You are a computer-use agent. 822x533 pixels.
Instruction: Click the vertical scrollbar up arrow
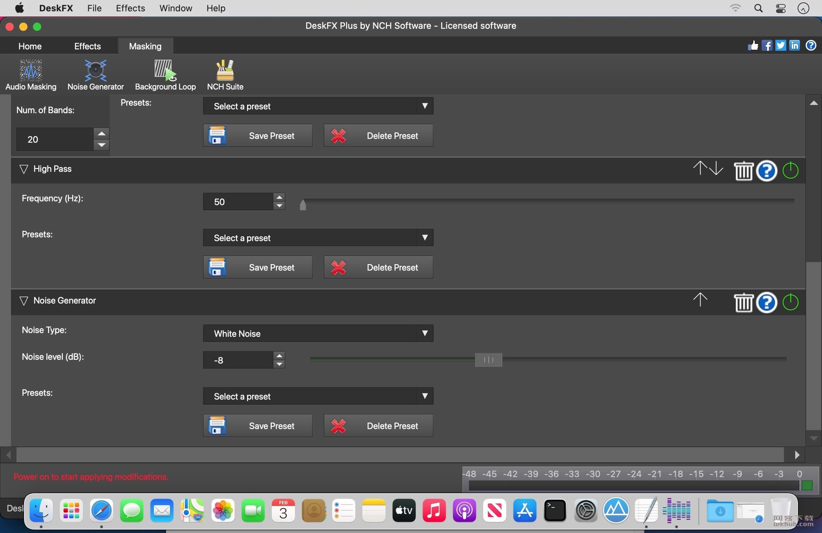[x=814, y=103]
